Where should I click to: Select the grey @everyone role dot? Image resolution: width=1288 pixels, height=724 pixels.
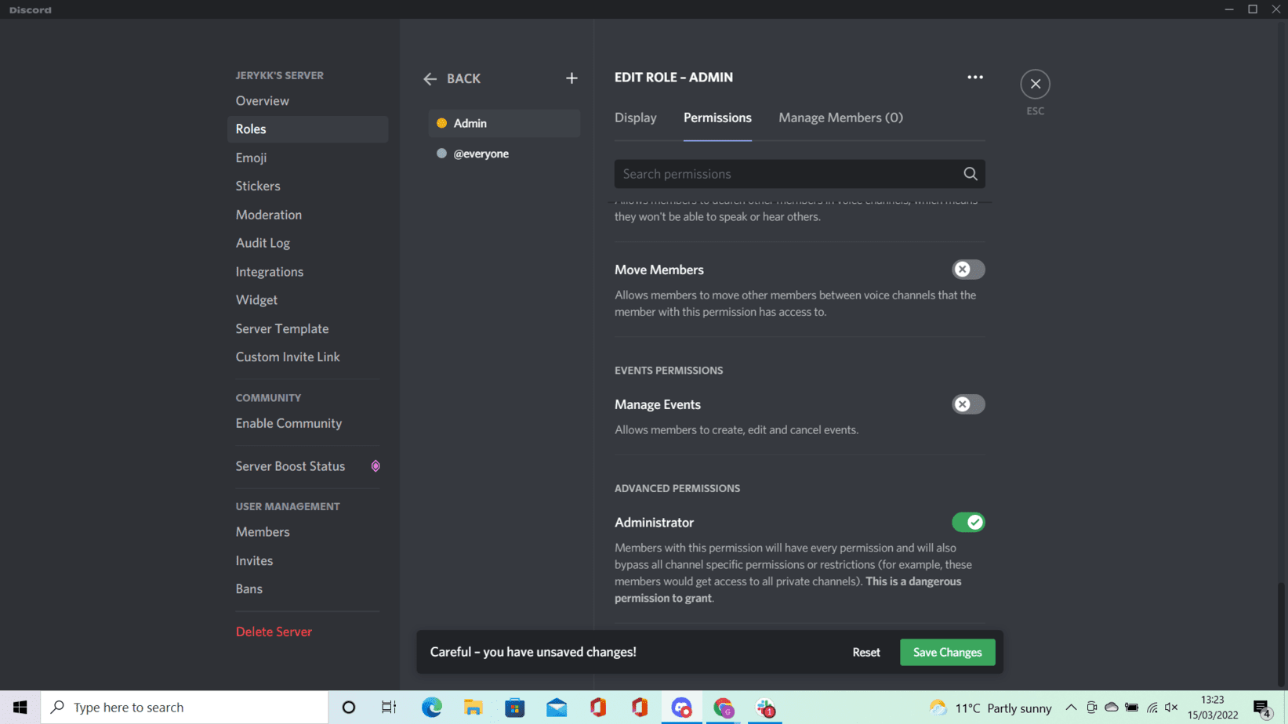tap(441, 154)
